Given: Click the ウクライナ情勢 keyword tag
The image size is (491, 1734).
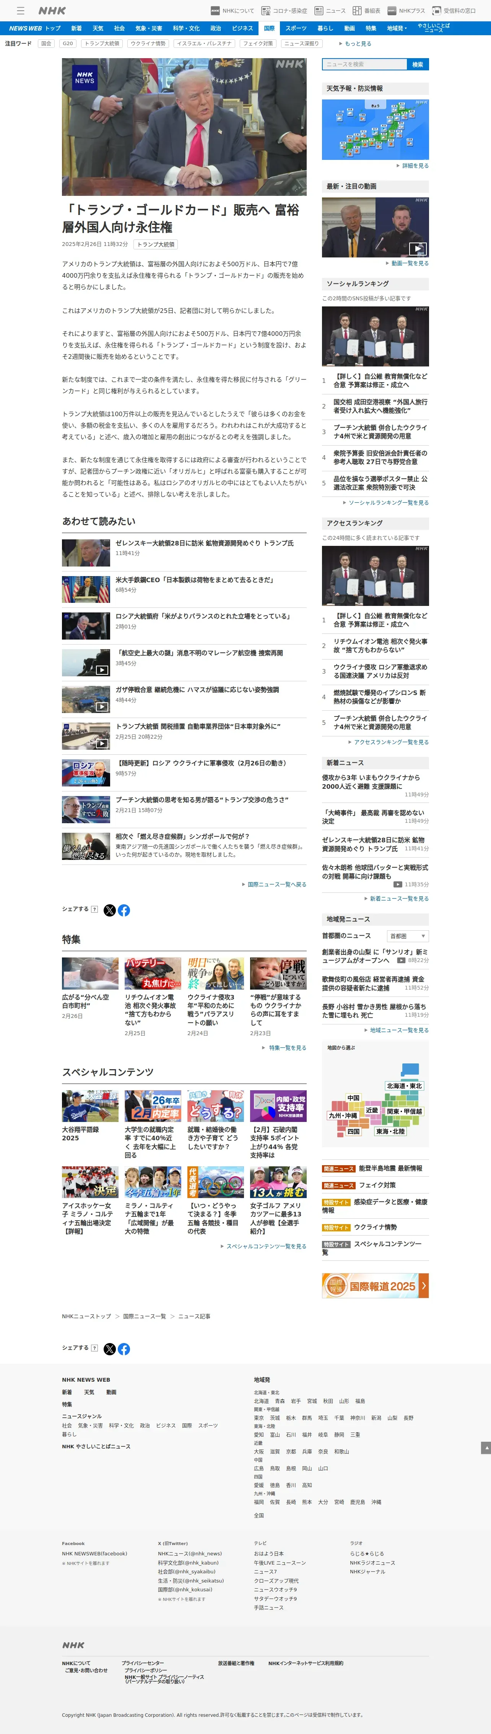Looking at the screenshot, I should (x=148, y=44).
